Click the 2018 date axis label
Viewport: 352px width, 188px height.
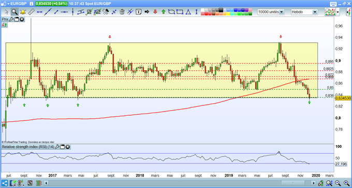pyautogui.click(x=140, y=175)
